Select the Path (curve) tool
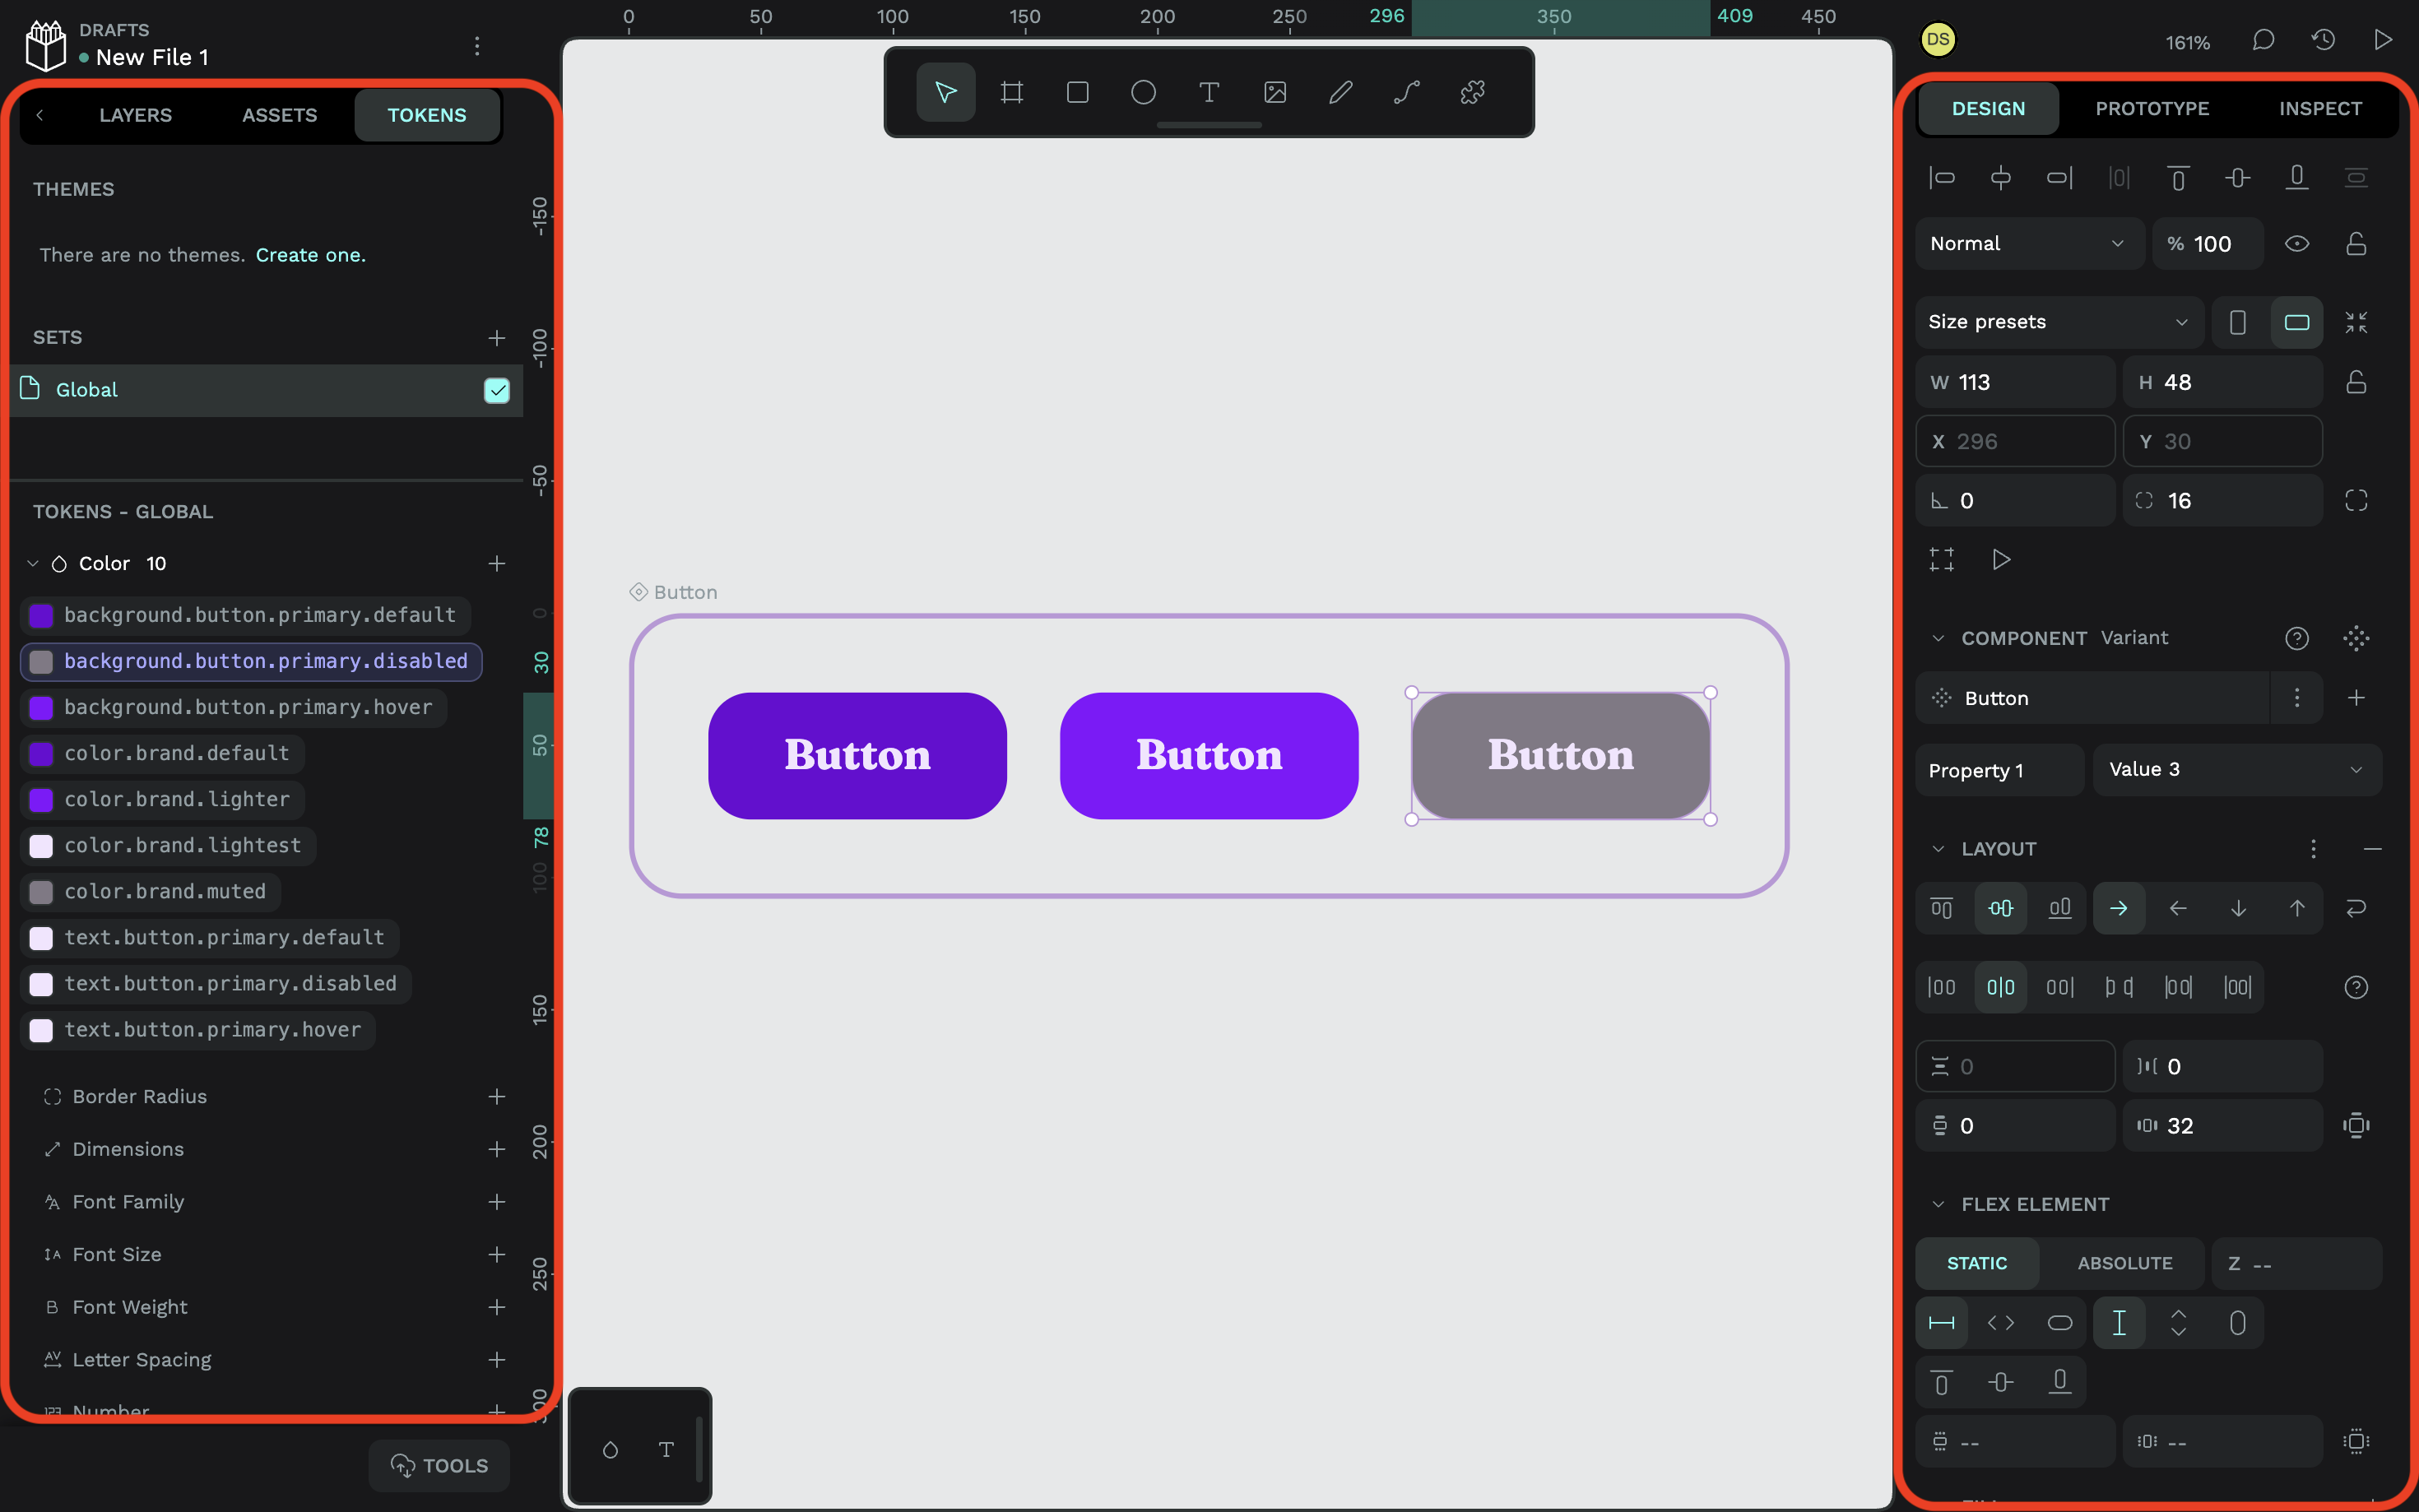 pos(1406,93)
